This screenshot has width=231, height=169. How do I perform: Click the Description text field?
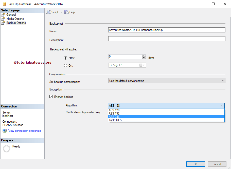coord(167,39)
